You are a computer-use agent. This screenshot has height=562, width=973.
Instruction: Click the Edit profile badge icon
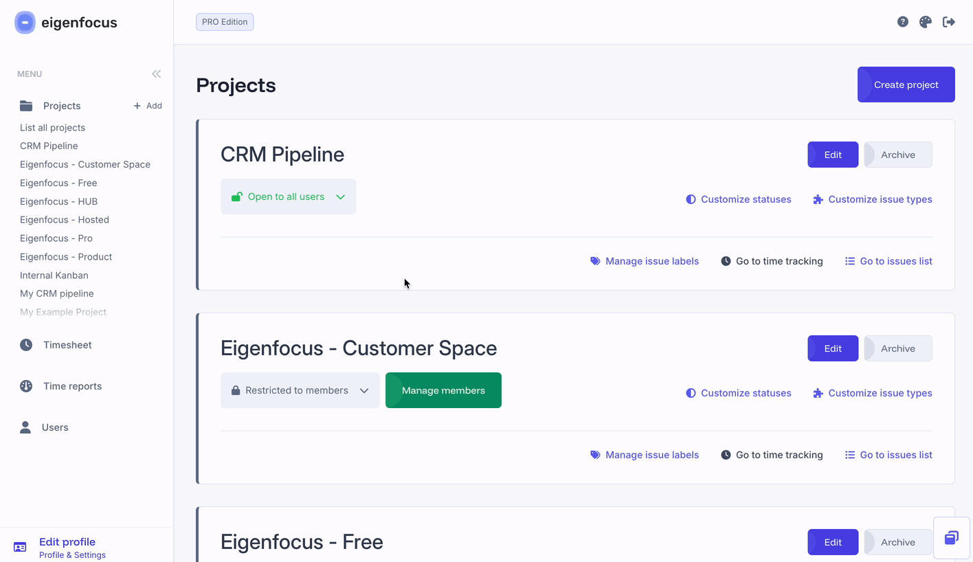21,548
